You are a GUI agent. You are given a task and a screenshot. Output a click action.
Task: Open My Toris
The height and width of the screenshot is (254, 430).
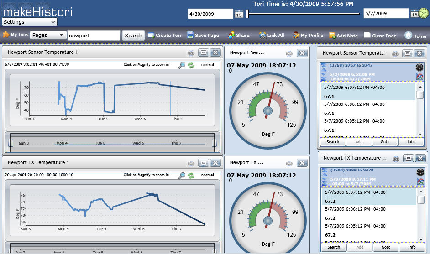pyautogui.click(x=16, y=35)
